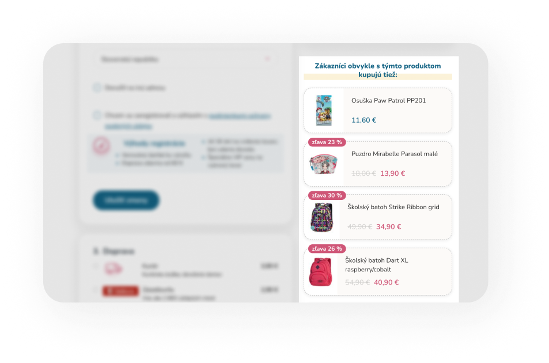Tick the consent checkbox beside the blue link
The height and width of the screenshot is (363, 549).
point(97,115)
